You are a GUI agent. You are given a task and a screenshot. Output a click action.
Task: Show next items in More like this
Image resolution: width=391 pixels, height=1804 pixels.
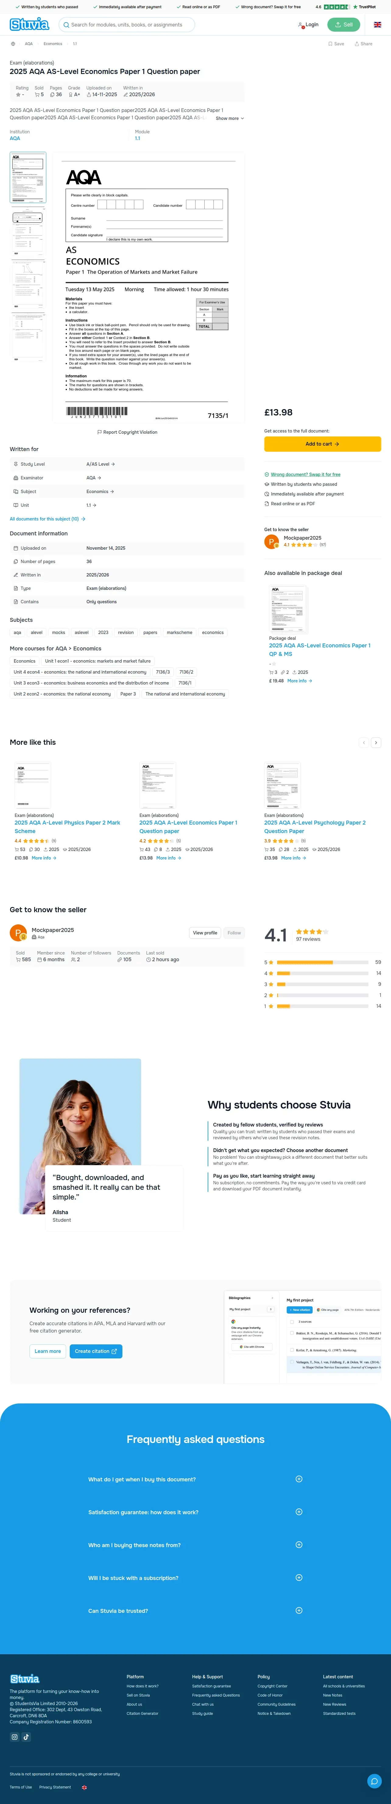(375, 742)
